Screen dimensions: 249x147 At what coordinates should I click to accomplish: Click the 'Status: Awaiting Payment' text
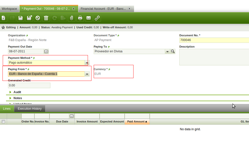coord(57,28)
